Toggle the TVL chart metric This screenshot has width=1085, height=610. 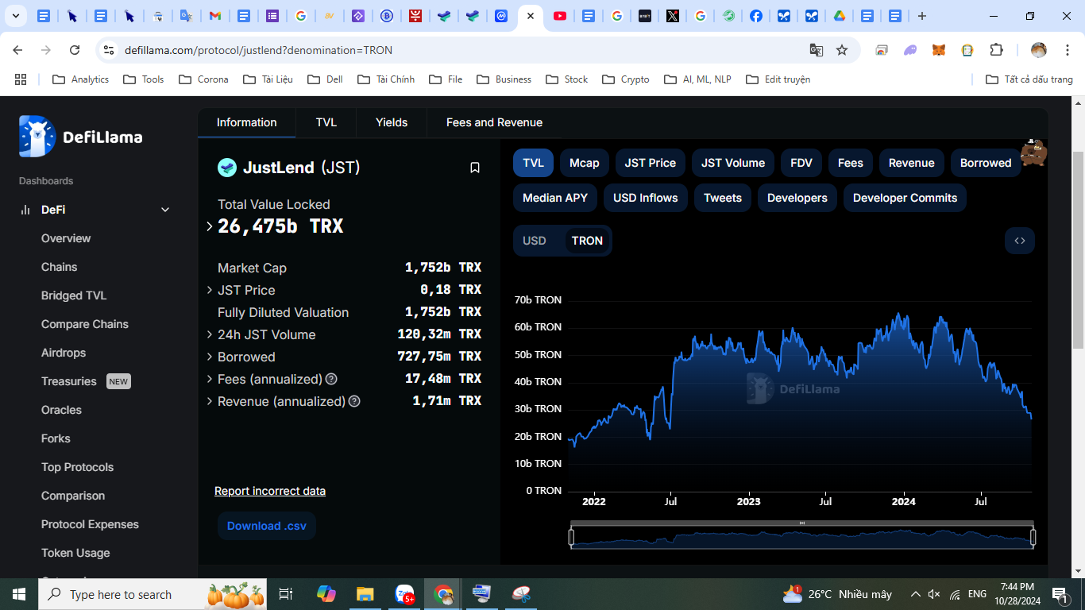click(533, 163)
